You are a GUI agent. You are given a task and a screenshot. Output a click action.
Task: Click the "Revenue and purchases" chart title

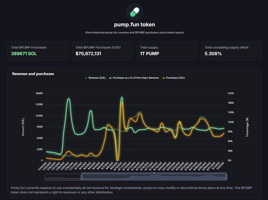(x=33, y=74)
